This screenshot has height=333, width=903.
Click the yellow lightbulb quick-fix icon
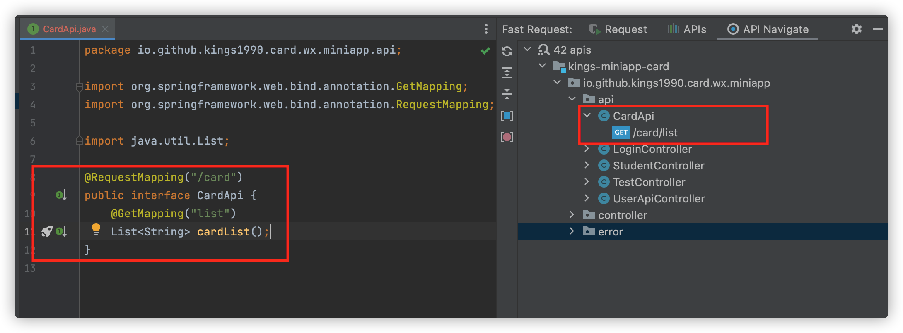[x=96, y=229]
